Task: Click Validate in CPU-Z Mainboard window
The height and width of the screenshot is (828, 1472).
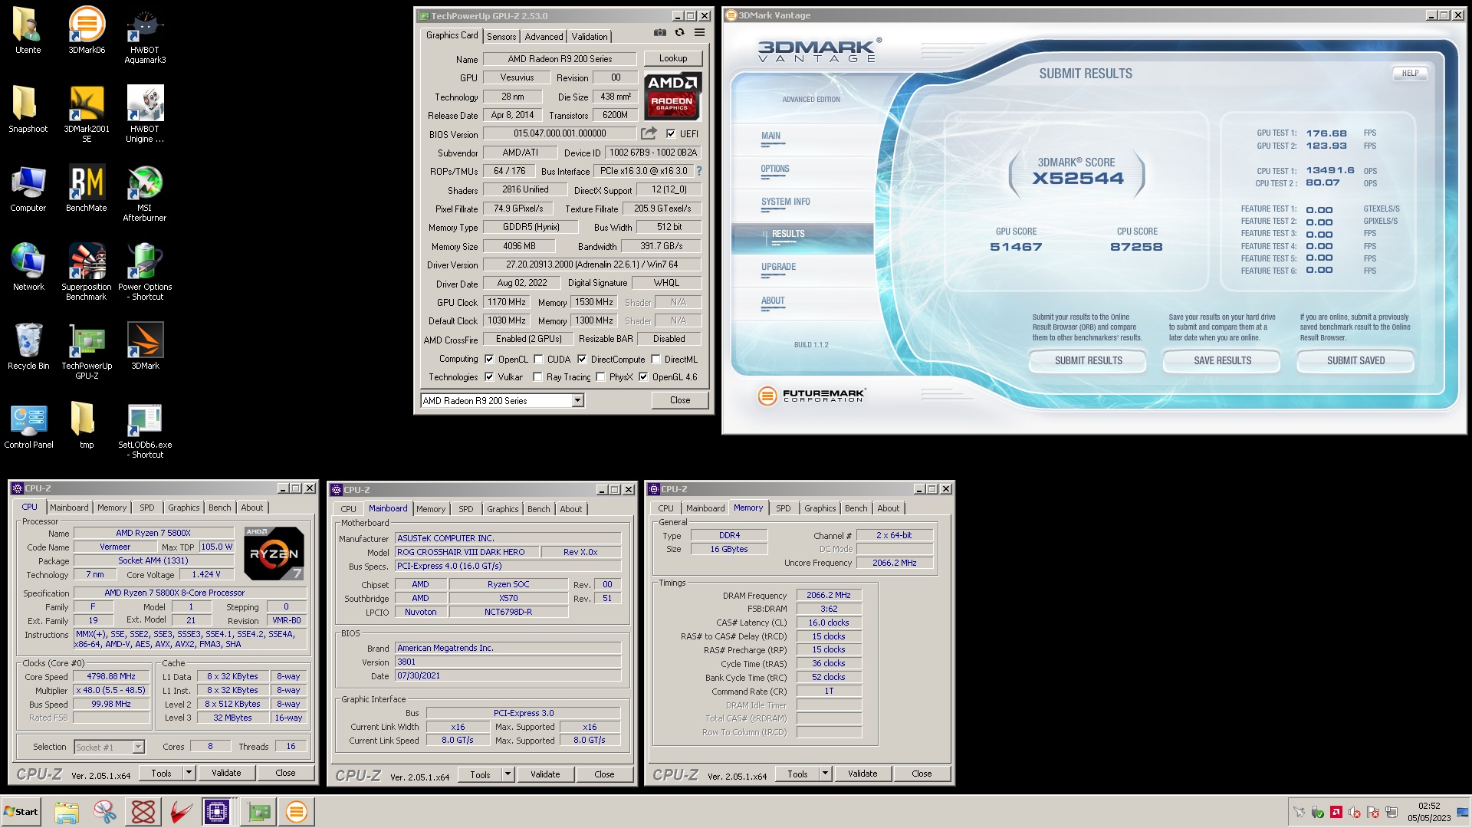Action: (545, 775)
